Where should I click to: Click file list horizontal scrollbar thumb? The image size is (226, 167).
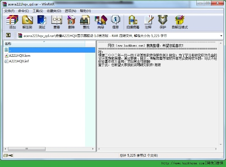(x=27, y=149)
